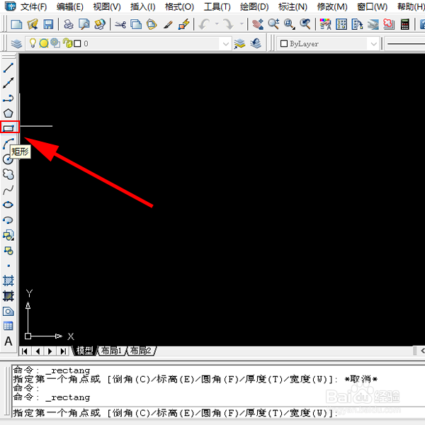This screenshot has width=425, height=425.
Task: Open the undo history dropdown arrow
Action: 217,24
